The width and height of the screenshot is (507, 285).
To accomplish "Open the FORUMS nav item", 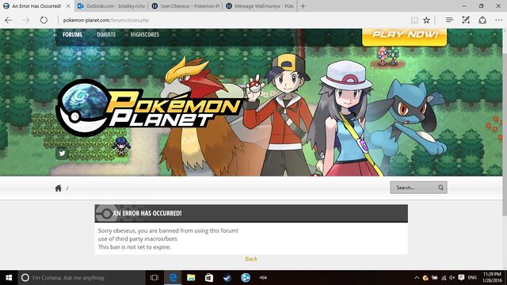I will click(x=72, y=35).
